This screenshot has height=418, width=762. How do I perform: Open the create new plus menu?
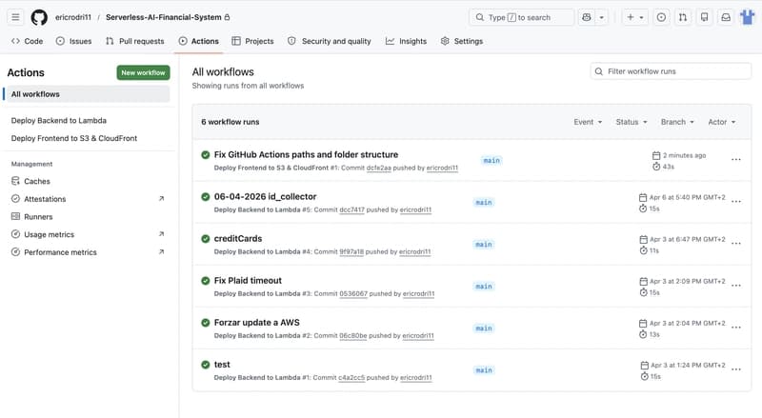pos(634,17)
